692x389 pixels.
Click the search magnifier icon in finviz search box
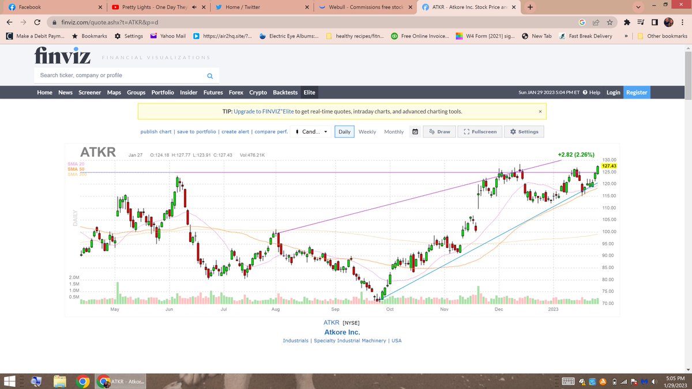(x=210, y=75)
